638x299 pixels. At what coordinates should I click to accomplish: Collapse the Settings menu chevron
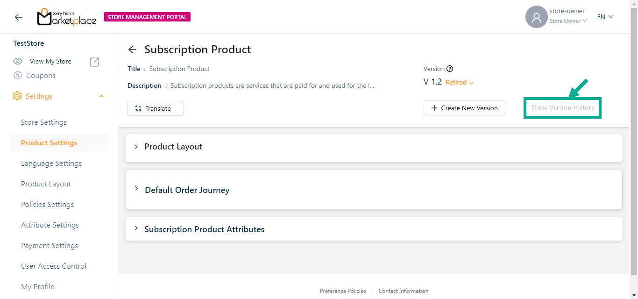pyautogui.click(x=101, y=96)
